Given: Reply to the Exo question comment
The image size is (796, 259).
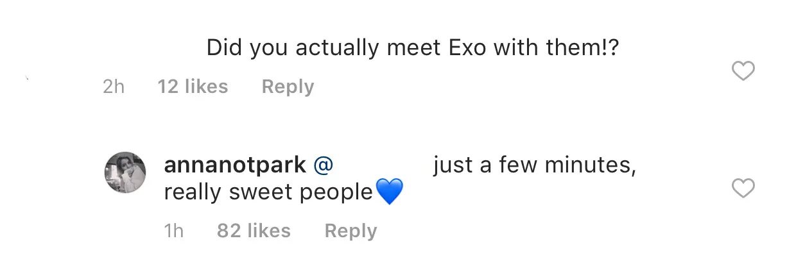Looking at the screenshot, I should tap(288, 87).
